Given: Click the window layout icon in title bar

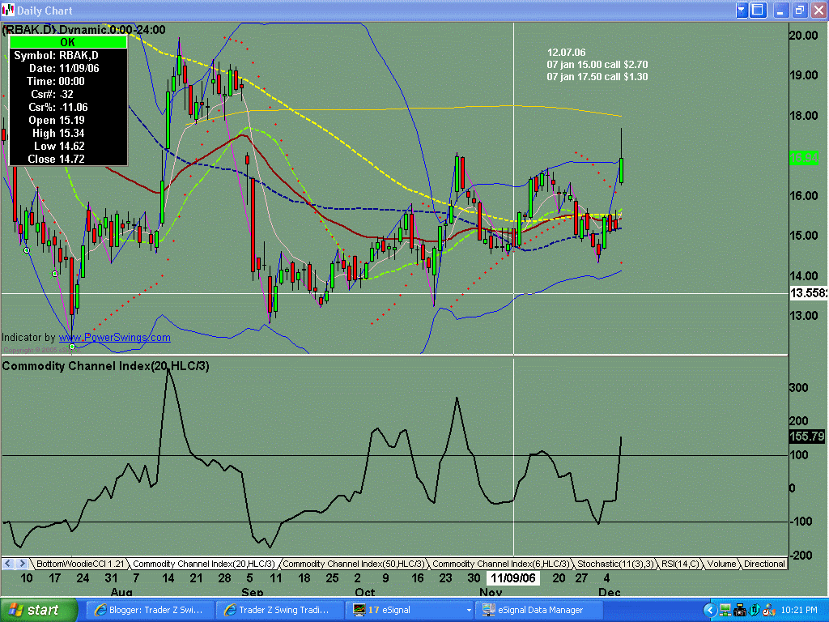Looking at the screenshot, I should [x=758, y=10].
